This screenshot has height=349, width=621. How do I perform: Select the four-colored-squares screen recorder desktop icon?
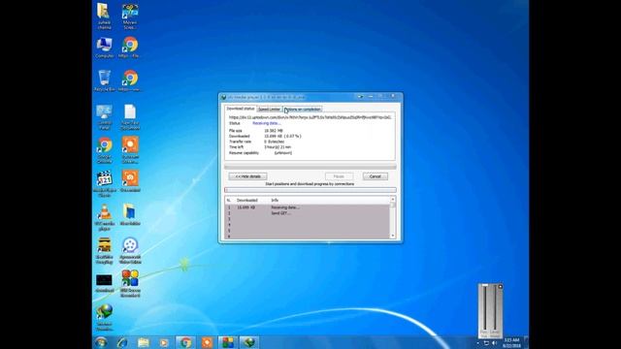click(x=130, y=283)
